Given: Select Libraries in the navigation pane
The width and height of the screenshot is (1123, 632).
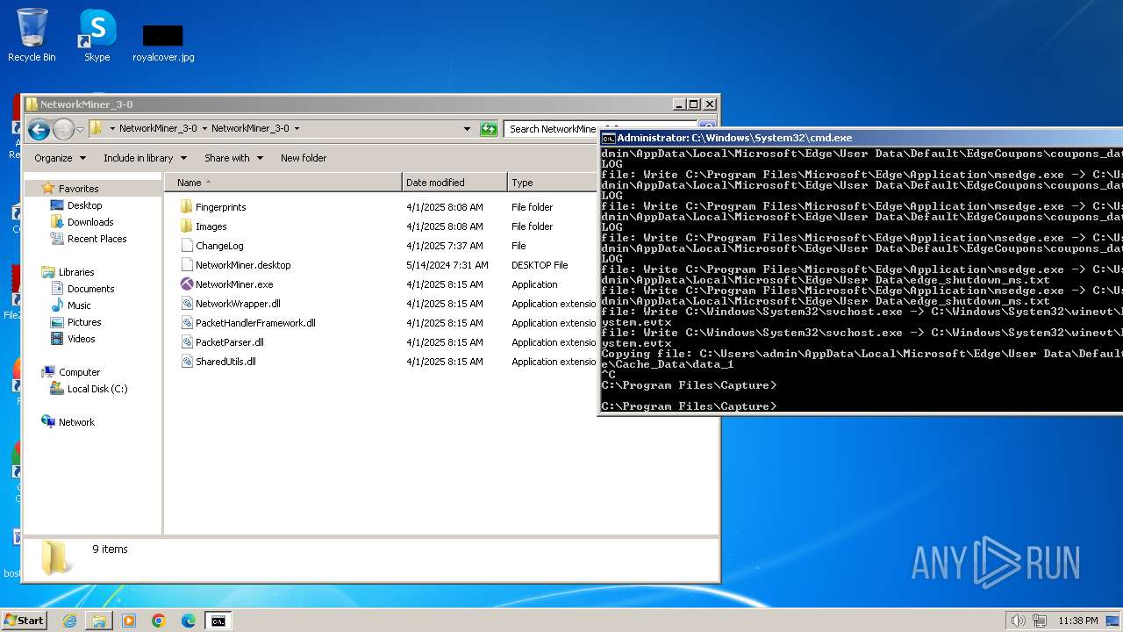Looking at the screenshot, I should pos(76,272).
